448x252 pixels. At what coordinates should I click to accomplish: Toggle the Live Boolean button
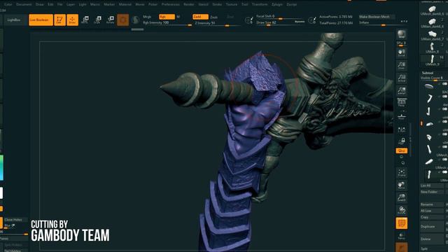[x=41, y=20]
